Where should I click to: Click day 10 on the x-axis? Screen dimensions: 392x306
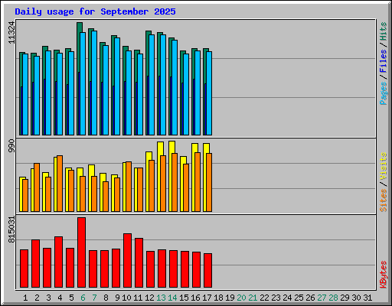point(126,298)
